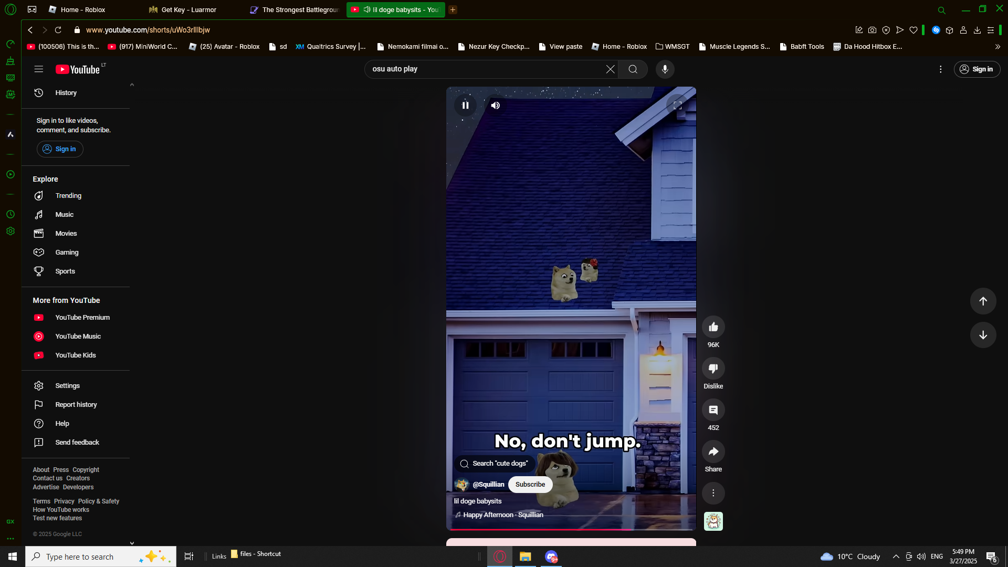Start search with your voice
The width and height of the screenshot is (1008, 567).
pyautogui.click(x=665, y=69)
